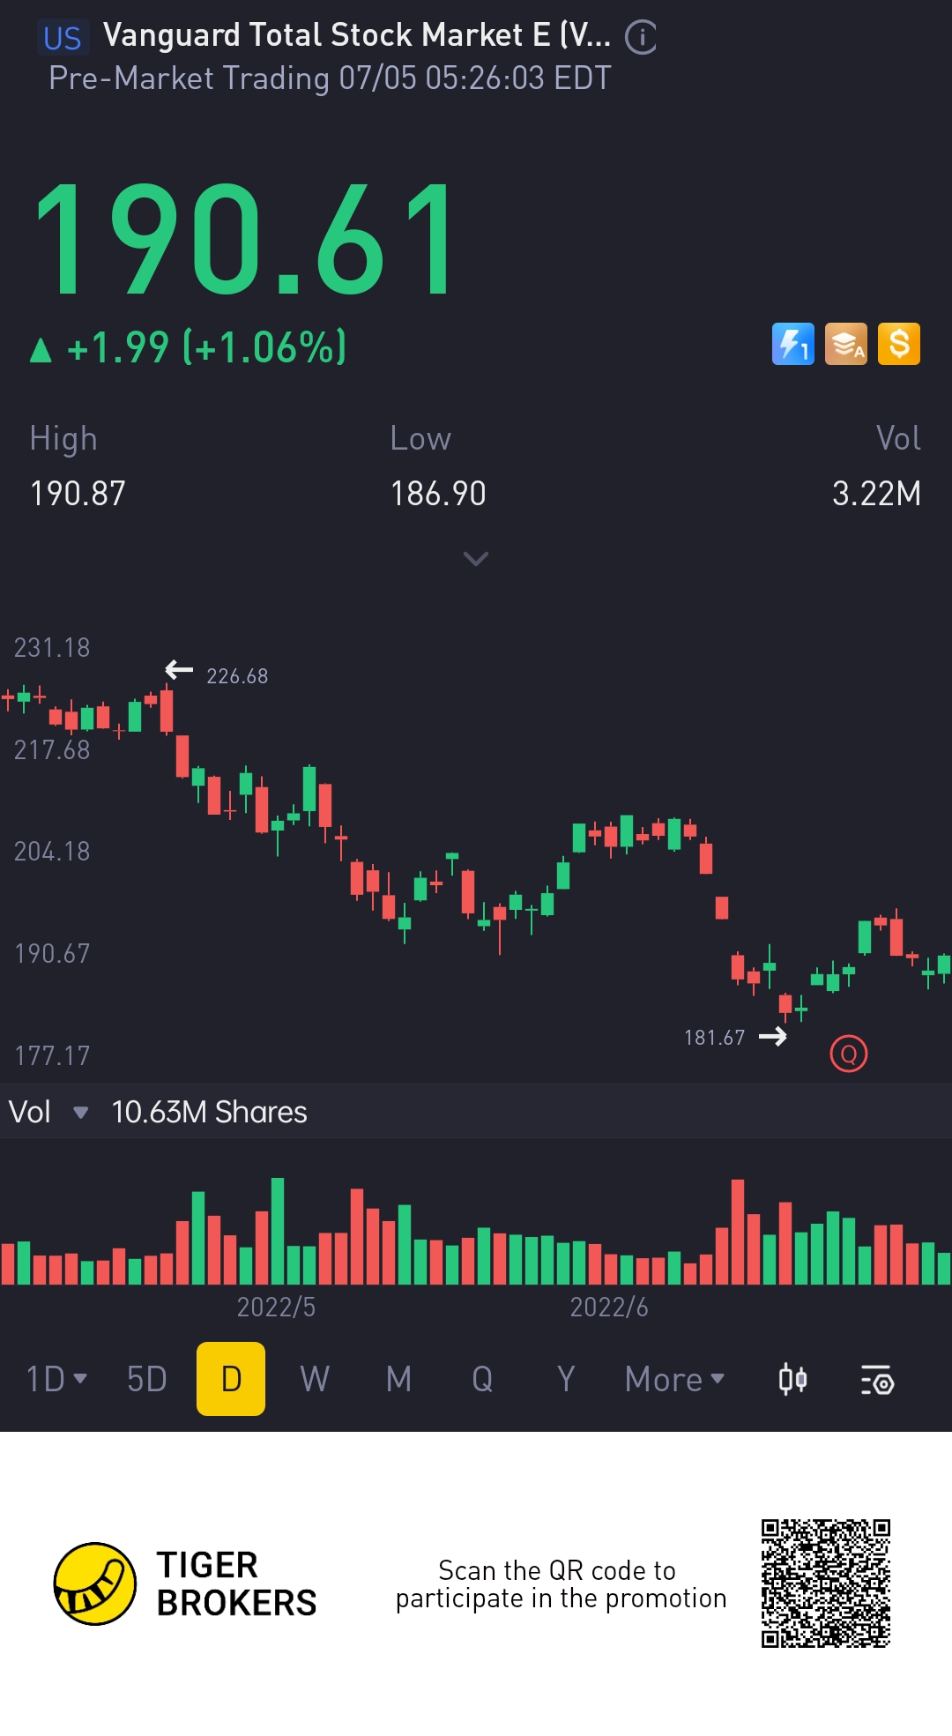Switch to the 5D chart tab
Screen dimensions: 952x1736
[x=147, y=1379]
